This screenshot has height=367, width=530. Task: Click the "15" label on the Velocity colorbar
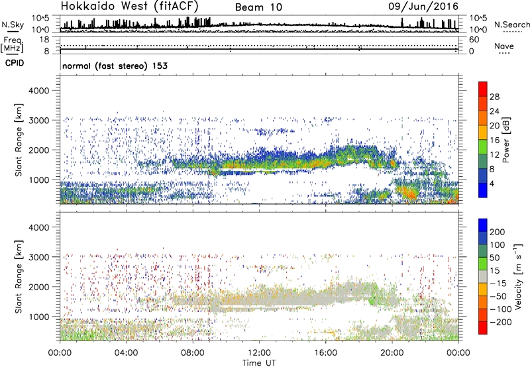[494, 271]
